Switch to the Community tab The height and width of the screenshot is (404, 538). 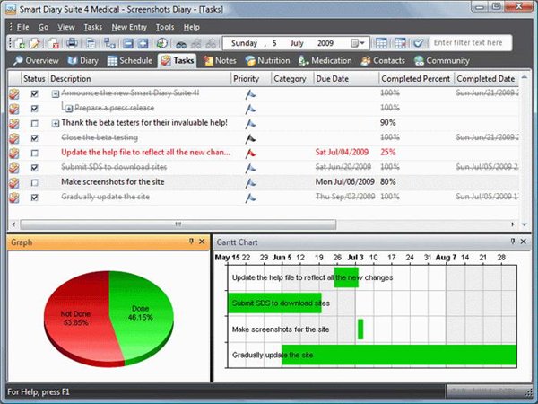click(441, 61)
